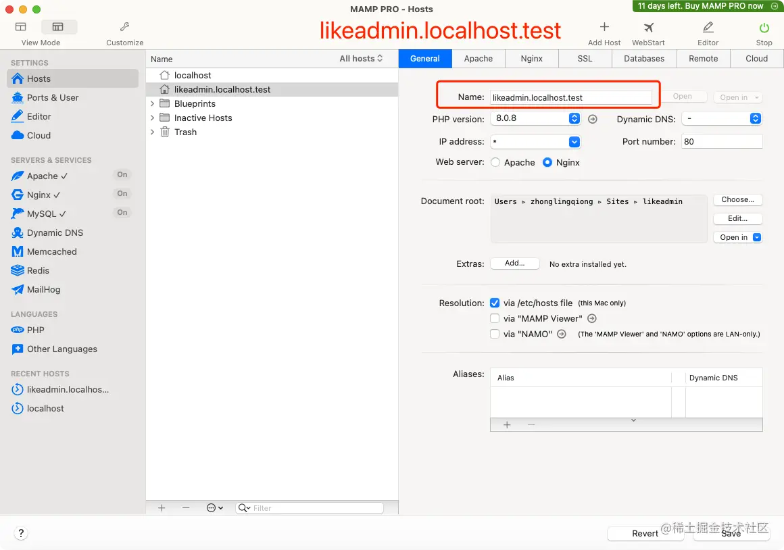Click the Add... extras button
The height and width of the screenshot is (550, 784).
pyautogui.click(x=514, y=263)
